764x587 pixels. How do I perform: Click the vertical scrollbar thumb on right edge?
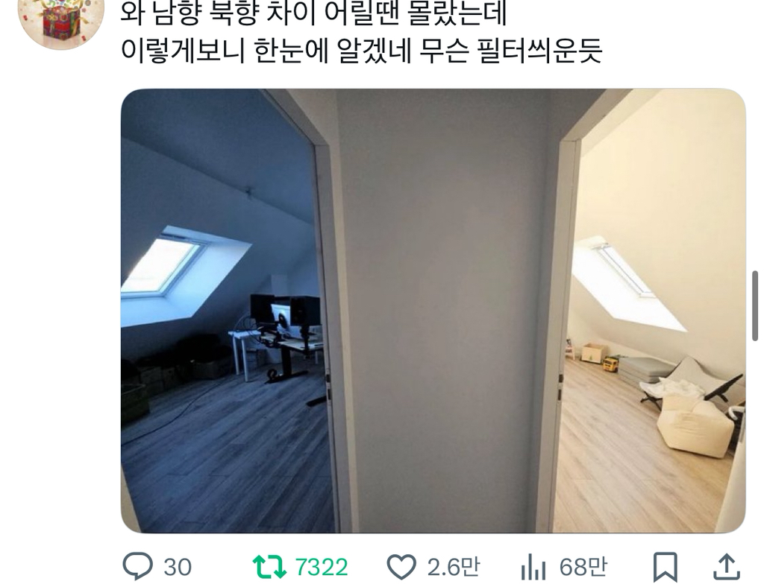tap(755, 306)
